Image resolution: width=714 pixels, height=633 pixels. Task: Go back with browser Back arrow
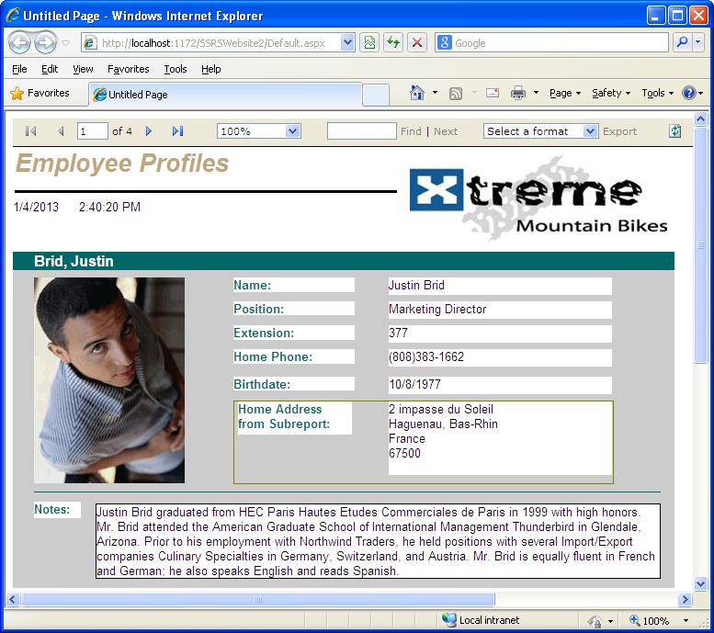(19, 43)
